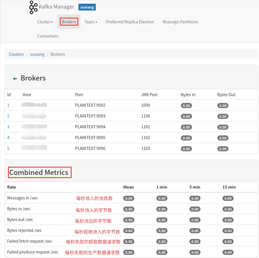Click the Failed produce request /sec label
The image size is (259, 258).
33,252
